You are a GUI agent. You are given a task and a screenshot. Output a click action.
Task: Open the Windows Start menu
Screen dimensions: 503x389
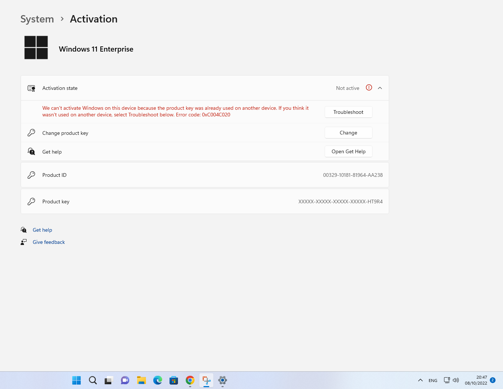pos(77,381)
